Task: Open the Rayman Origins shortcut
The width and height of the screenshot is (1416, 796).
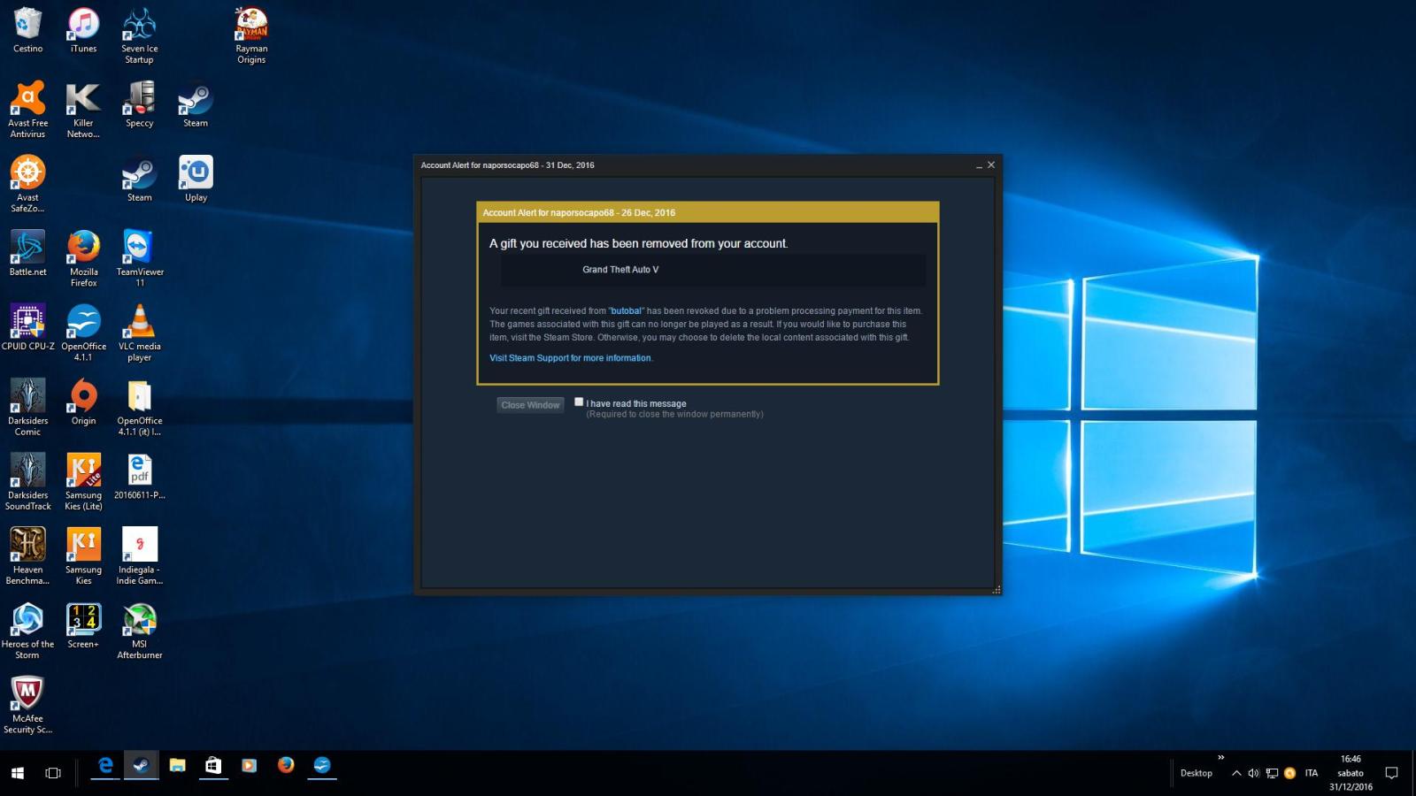Action: point(251,34)
